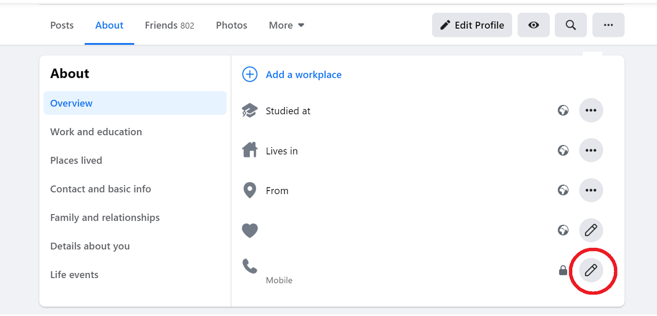Open profile three-dot menu next to search
657x316 pixels.
[x=608, y=25]
